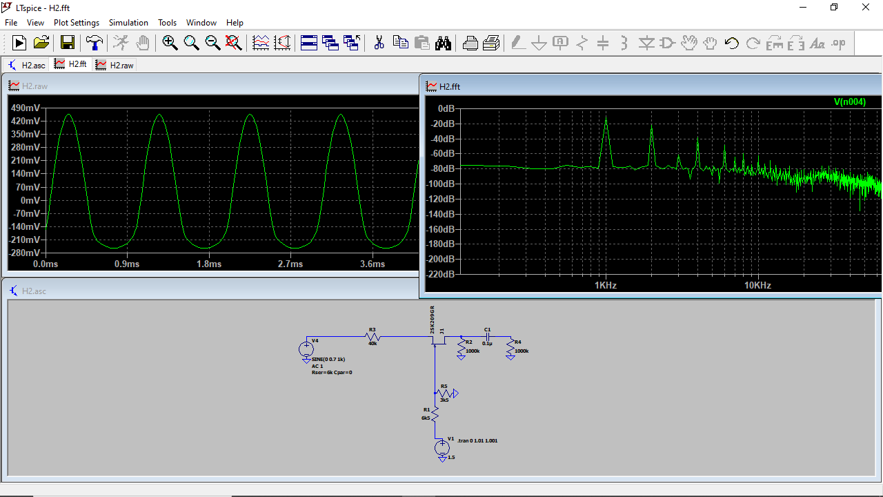Click the 490mV label on waveform axis

[25, 108]
